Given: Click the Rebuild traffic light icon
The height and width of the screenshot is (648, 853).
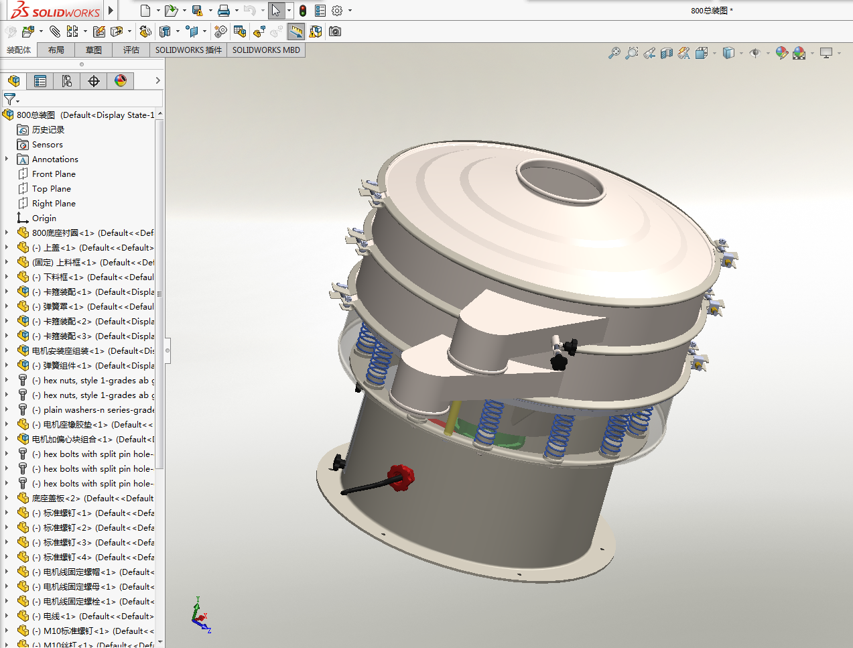Looking at the screenshot, I should click(303, 11).
